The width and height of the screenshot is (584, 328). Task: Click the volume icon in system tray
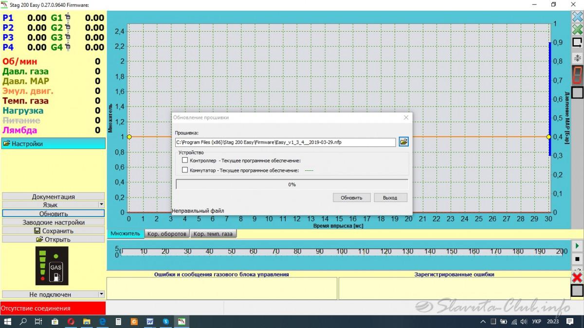point(523,322)
